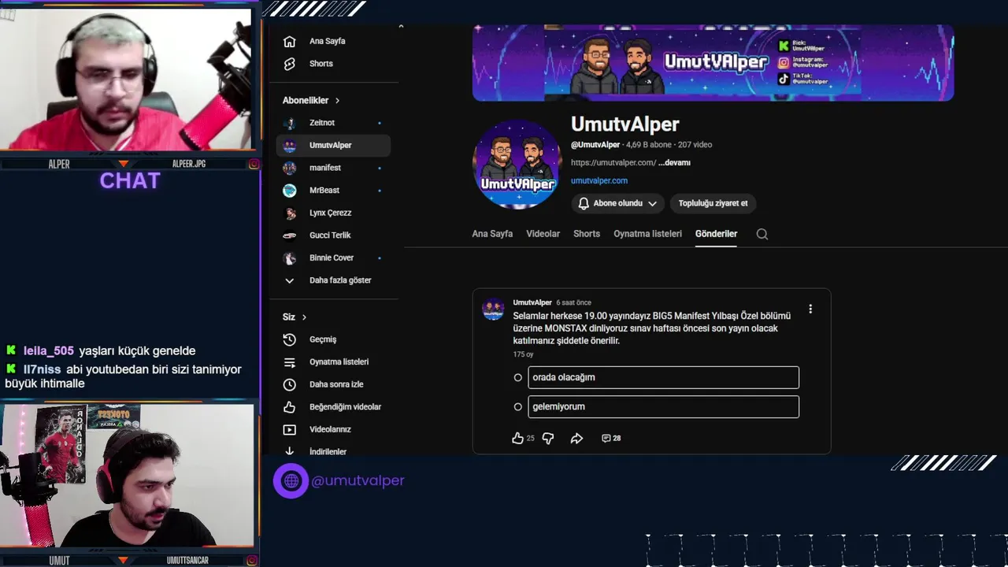Click large UmutvAlper channel profile picture
This screenshot has height=567, width=1008.
(517, 165)
